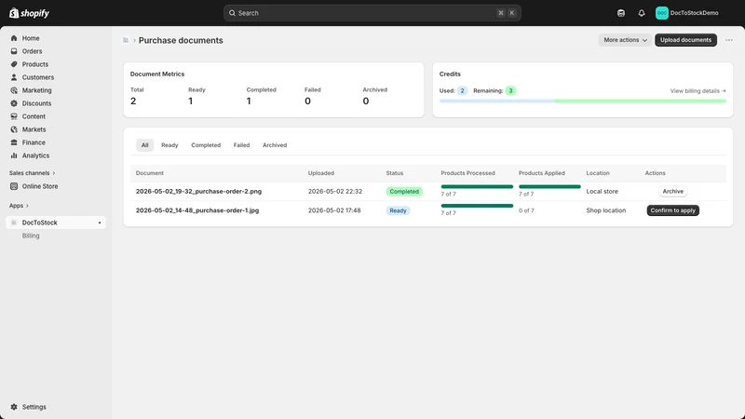Switch to the Completed tab
The width and height of the screenshot is (745, 419).
pyautogui.click(x=206, y=145)
